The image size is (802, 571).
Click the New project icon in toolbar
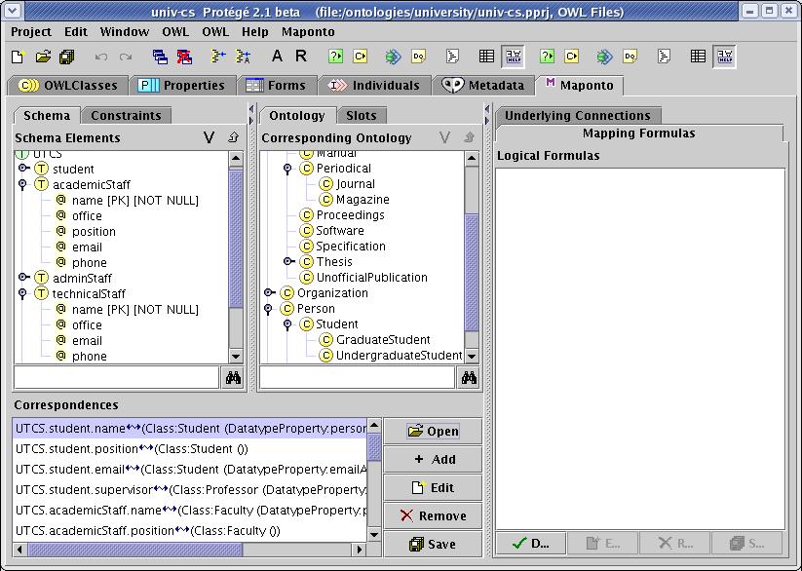point(18,57)
